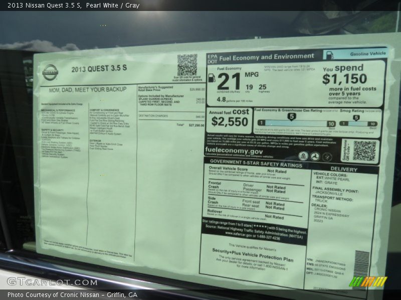Image resolution: width=401 pixels, height=300 pixels.
Task: Click the exterior color 'WHITE PEARL'
Action: click(337, 178)
